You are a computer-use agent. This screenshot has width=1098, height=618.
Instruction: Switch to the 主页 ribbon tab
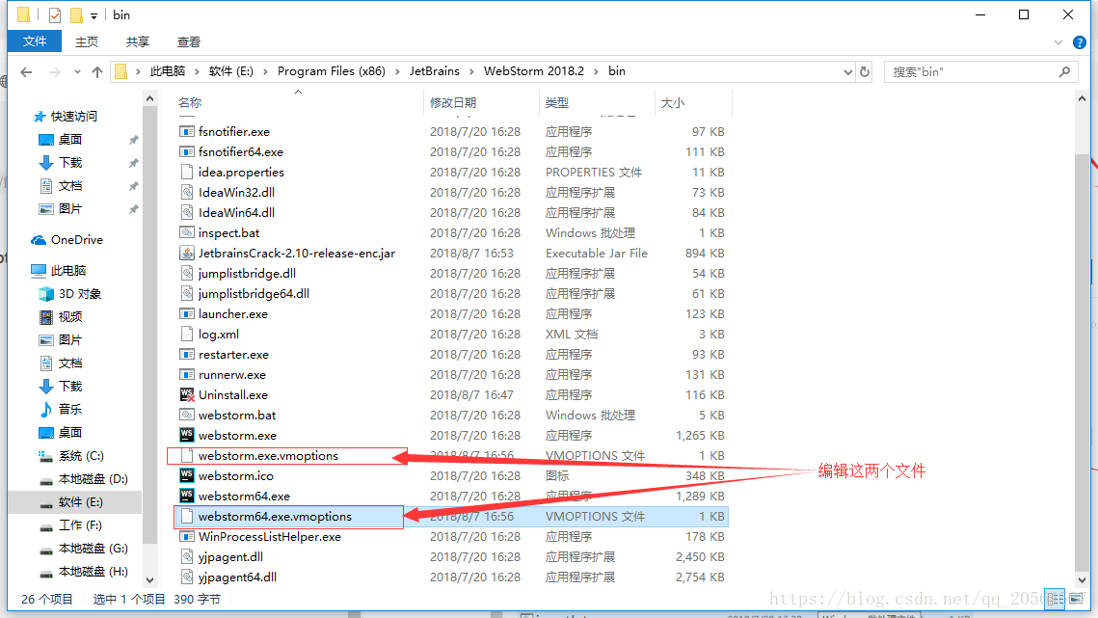coord(87,42)
